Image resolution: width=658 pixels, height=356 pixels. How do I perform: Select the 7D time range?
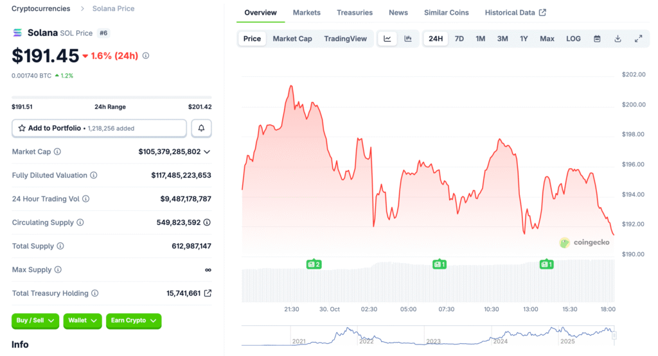(459, 38)
